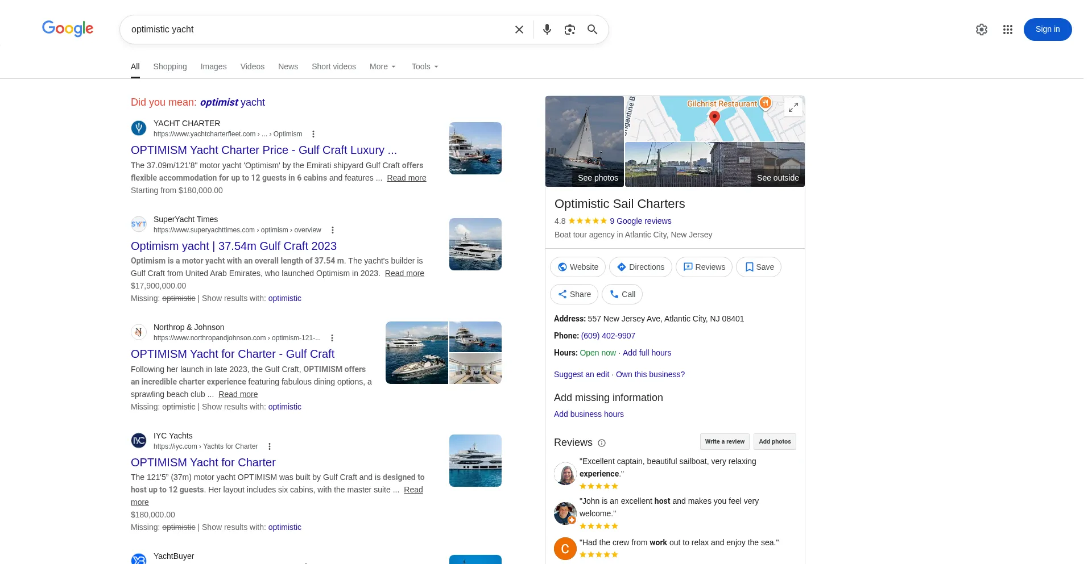Click the Yacht Charter site favicon
Image resolution: width=1092 pixels, height=564 pixels.
click(x=139, y=128)
